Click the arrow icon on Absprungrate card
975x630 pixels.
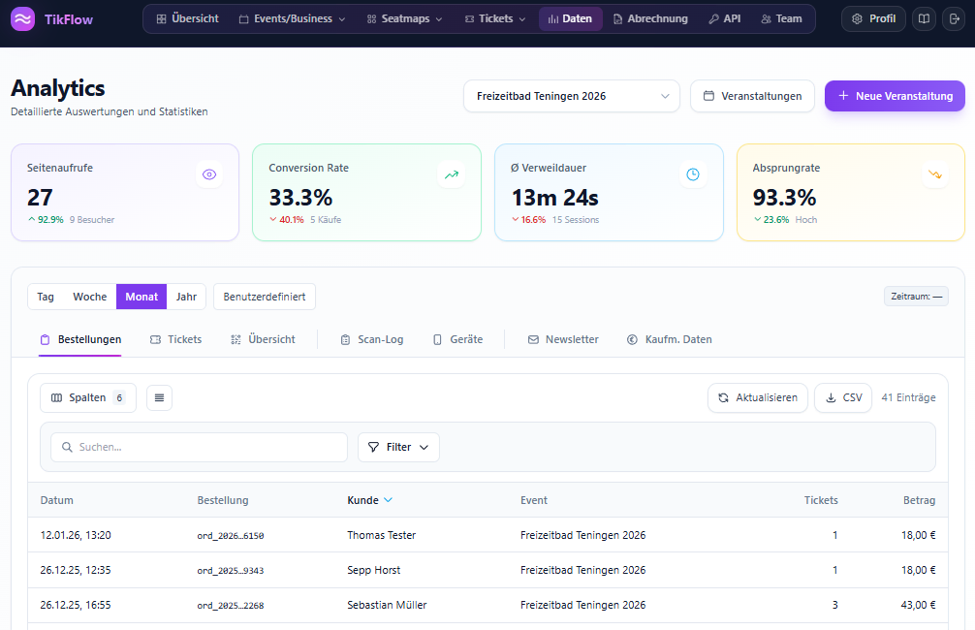coord(933,174)
